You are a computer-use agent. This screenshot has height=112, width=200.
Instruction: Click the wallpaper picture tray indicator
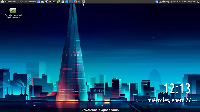click(x=160, y=2)
